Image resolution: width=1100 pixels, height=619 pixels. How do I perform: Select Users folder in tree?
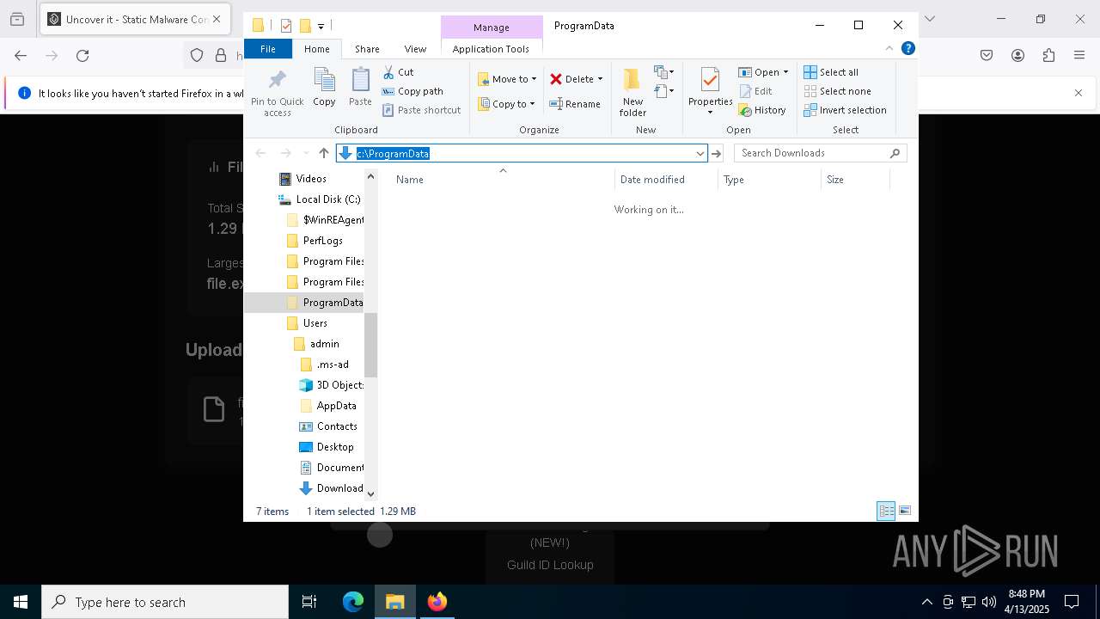315,323
